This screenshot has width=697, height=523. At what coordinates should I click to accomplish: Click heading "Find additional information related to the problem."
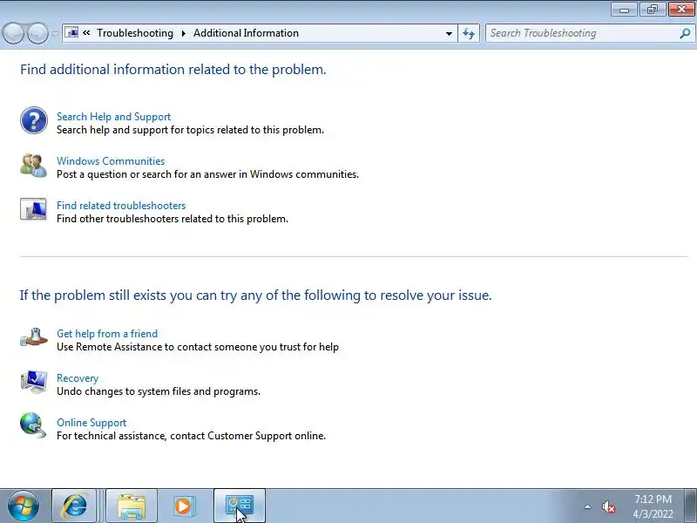point(173,70)
